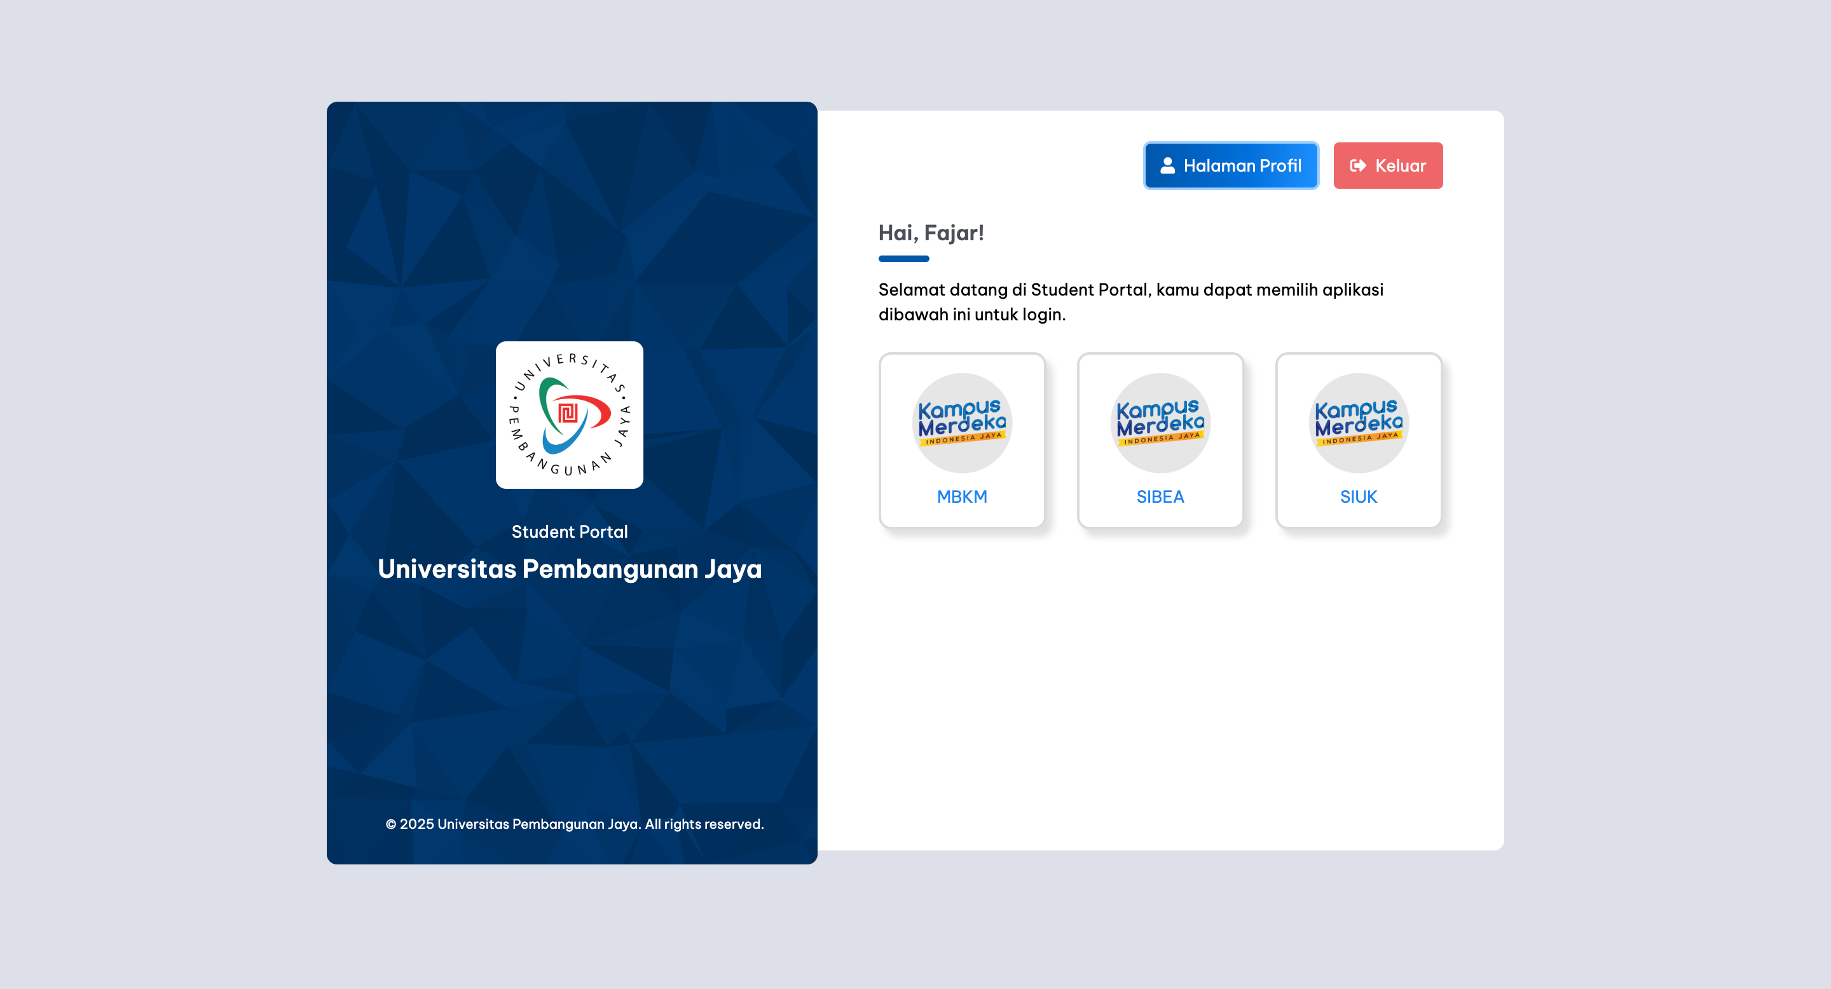Open the MBKM application
Image resolution: width=1831 pixels, height=989 pixels.
(x=962, y=439)
